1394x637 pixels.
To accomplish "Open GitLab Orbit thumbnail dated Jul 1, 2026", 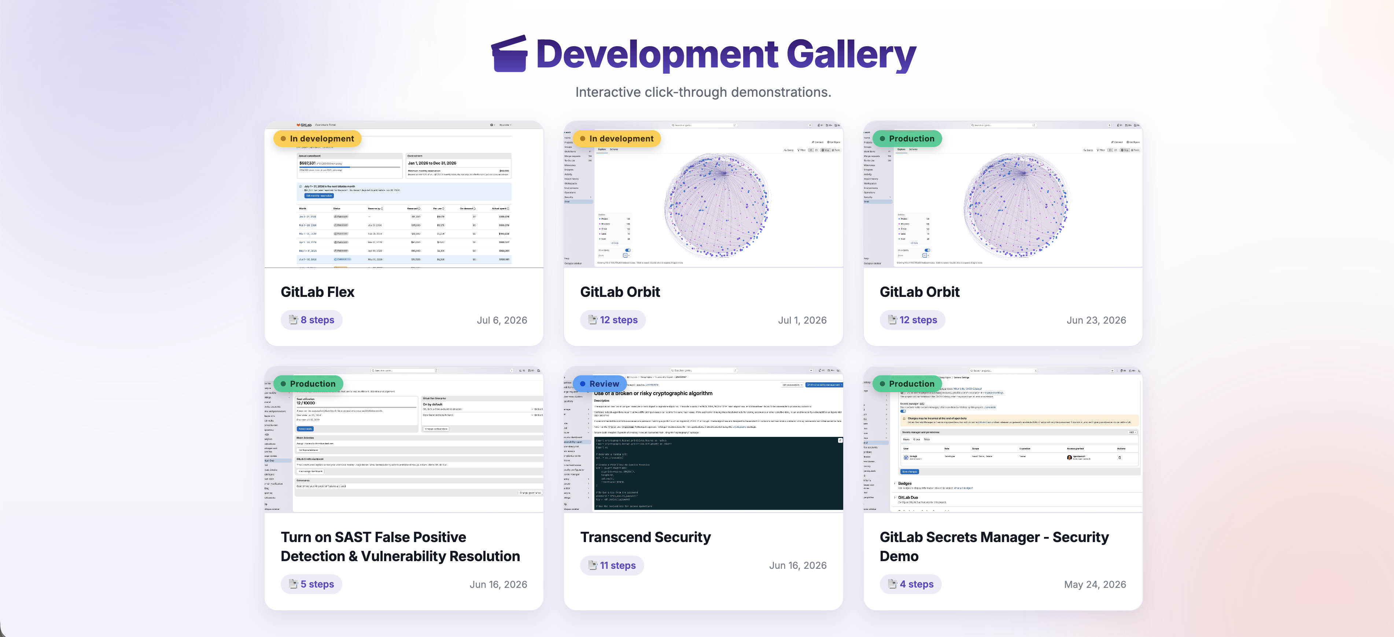I will (x=703, y=194).
